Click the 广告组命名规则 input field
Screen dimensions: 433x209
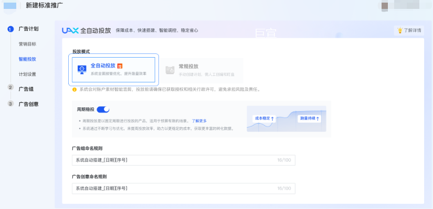(x=184, y=160)
